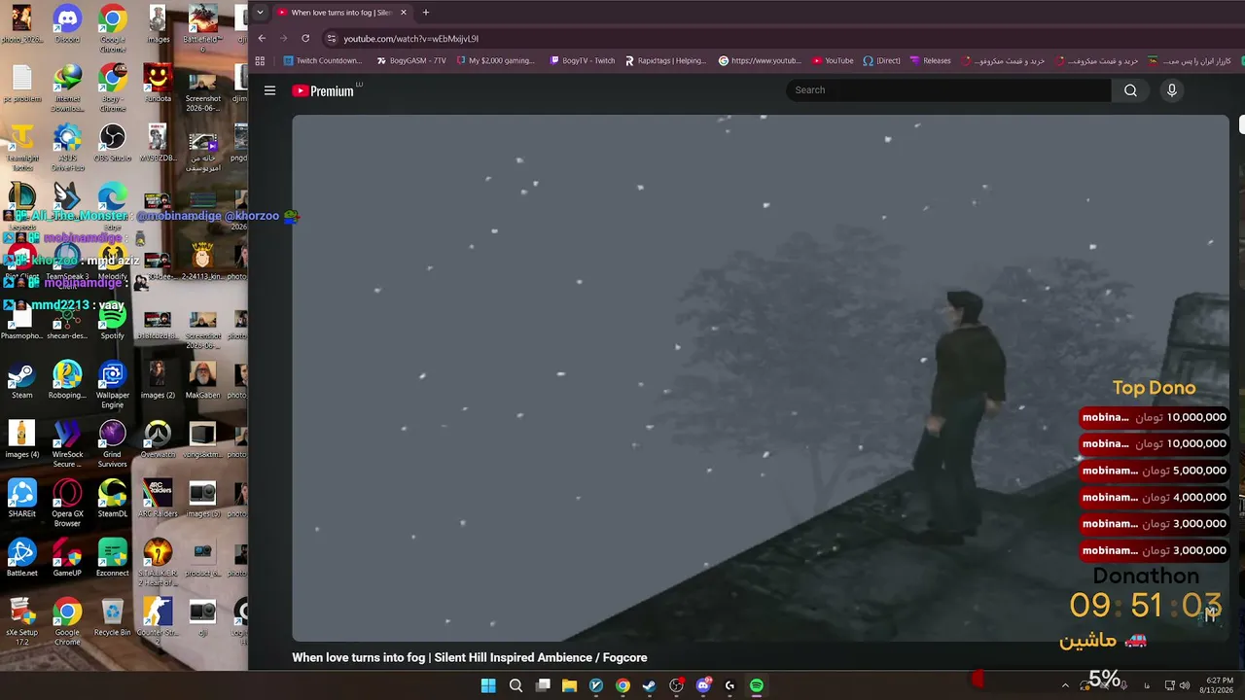Open the BogyTV - Twitch bookmark
Image resolution: width=1245 pixels, height=700 pixels.
point(582,60)
